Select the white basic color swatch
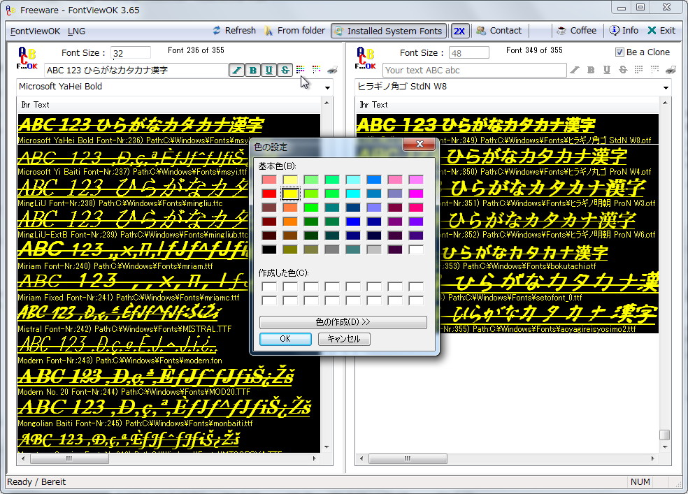 click(416, 250)
